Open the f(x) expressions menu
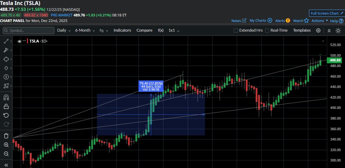Screen dimensions: 345x168 tap(161, 30)
